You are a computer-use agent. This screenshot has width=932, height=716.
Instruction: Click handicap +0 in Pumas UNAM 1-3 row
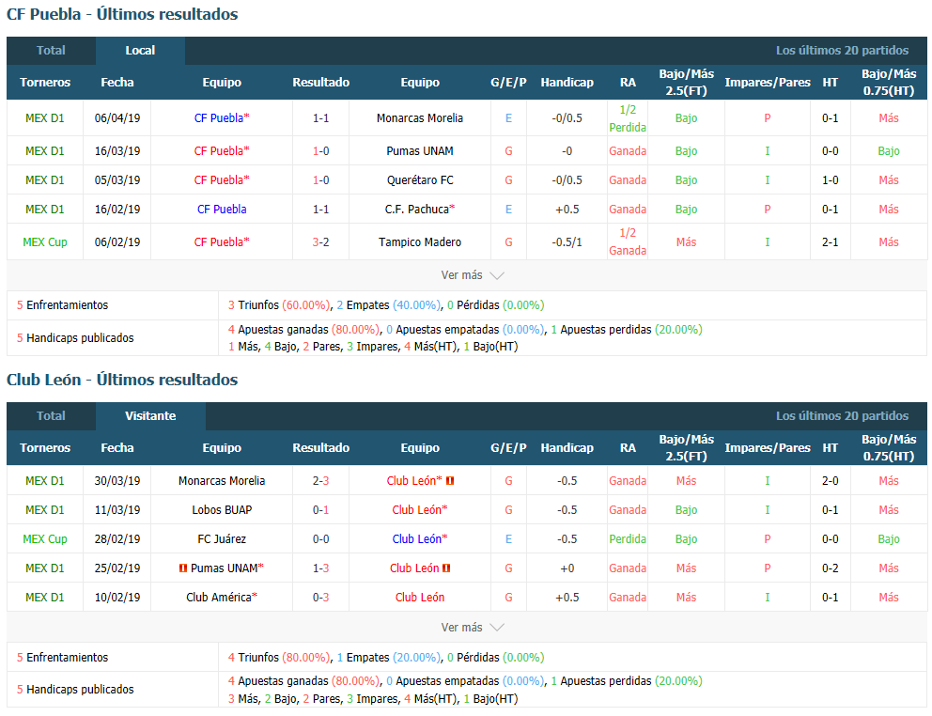[x=567, y=568]
